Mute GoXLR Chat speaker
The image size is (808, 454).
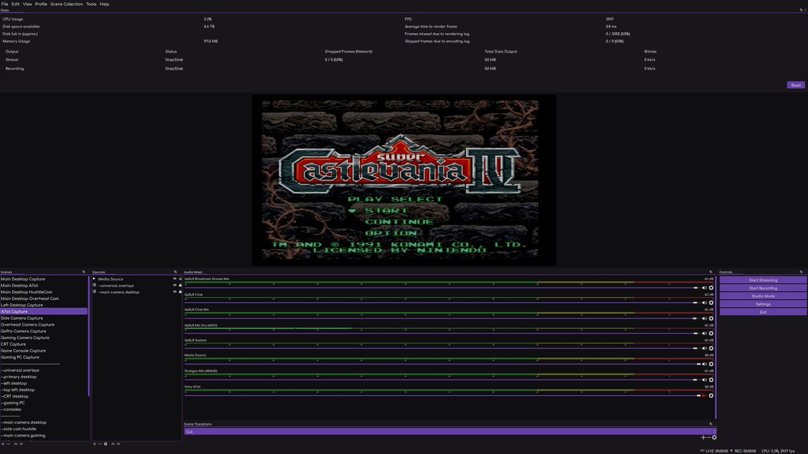[704, 303]
